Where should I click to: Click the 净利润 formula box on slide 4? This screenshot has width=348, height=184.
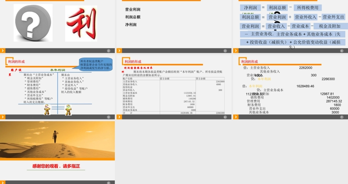(250, 8)
